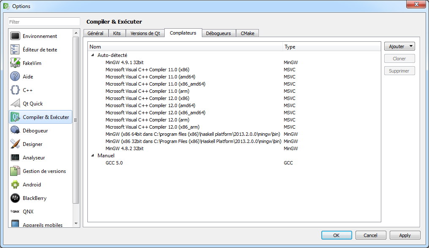This screenshot has height=248, width=429.
Task: Switch to the Kits tab
Action: (117, 33)
